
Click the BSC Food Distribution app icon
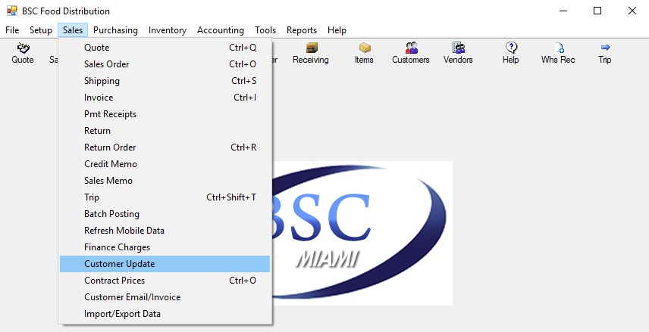(x=12, y=11)
